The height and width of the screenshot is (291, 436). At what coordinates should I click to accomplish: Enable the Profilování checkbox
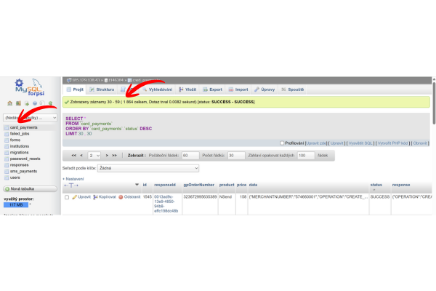282,143
